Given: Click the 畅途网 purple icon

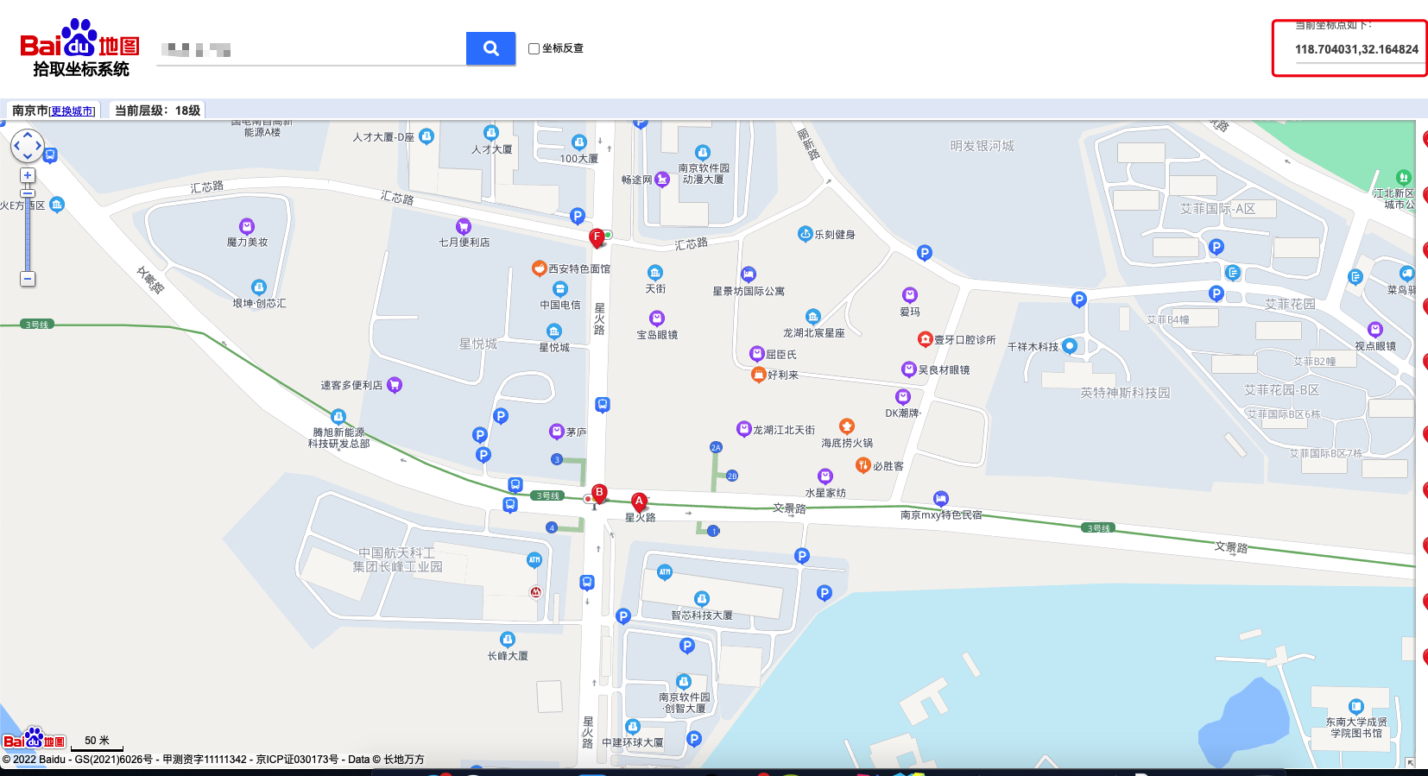Looking at the screenshot, I should 662,180.
